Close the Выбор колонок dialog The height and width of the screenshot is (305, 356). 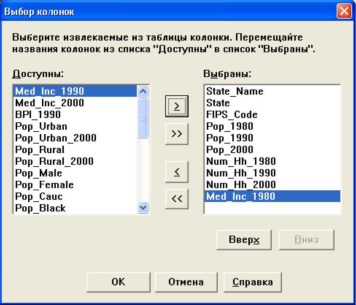coord(344,12)
